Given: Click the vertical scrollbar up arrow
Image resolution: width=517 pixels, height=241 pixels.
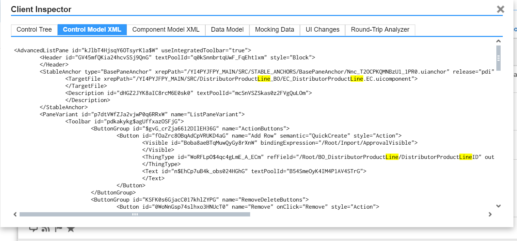Looking at the screenshot, I should [498, 42].
